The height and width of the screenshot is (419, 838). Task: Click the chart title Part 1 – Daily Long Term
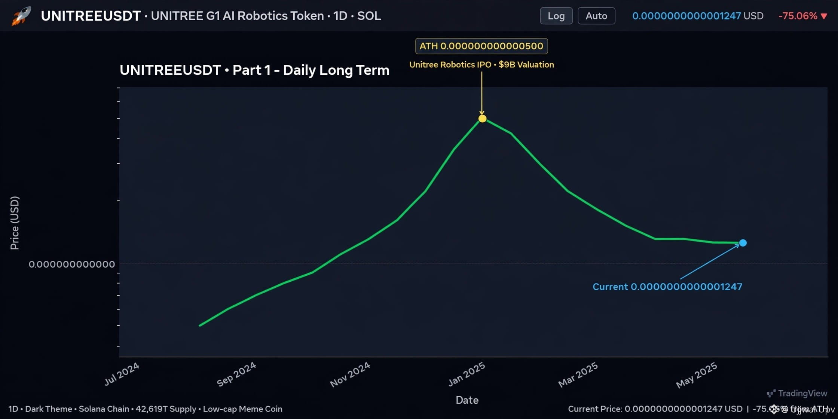[x=254, y=70]
